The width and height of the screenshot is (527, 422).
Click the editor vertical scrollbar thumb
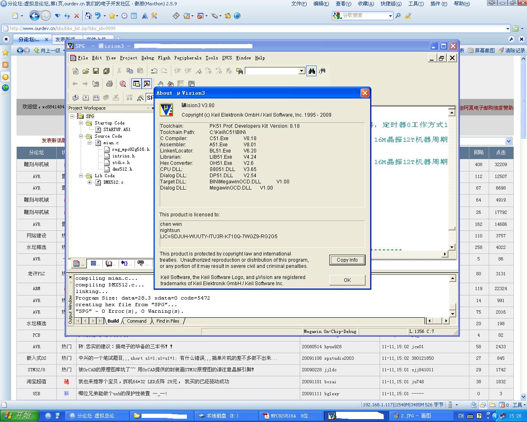[452, 228]
